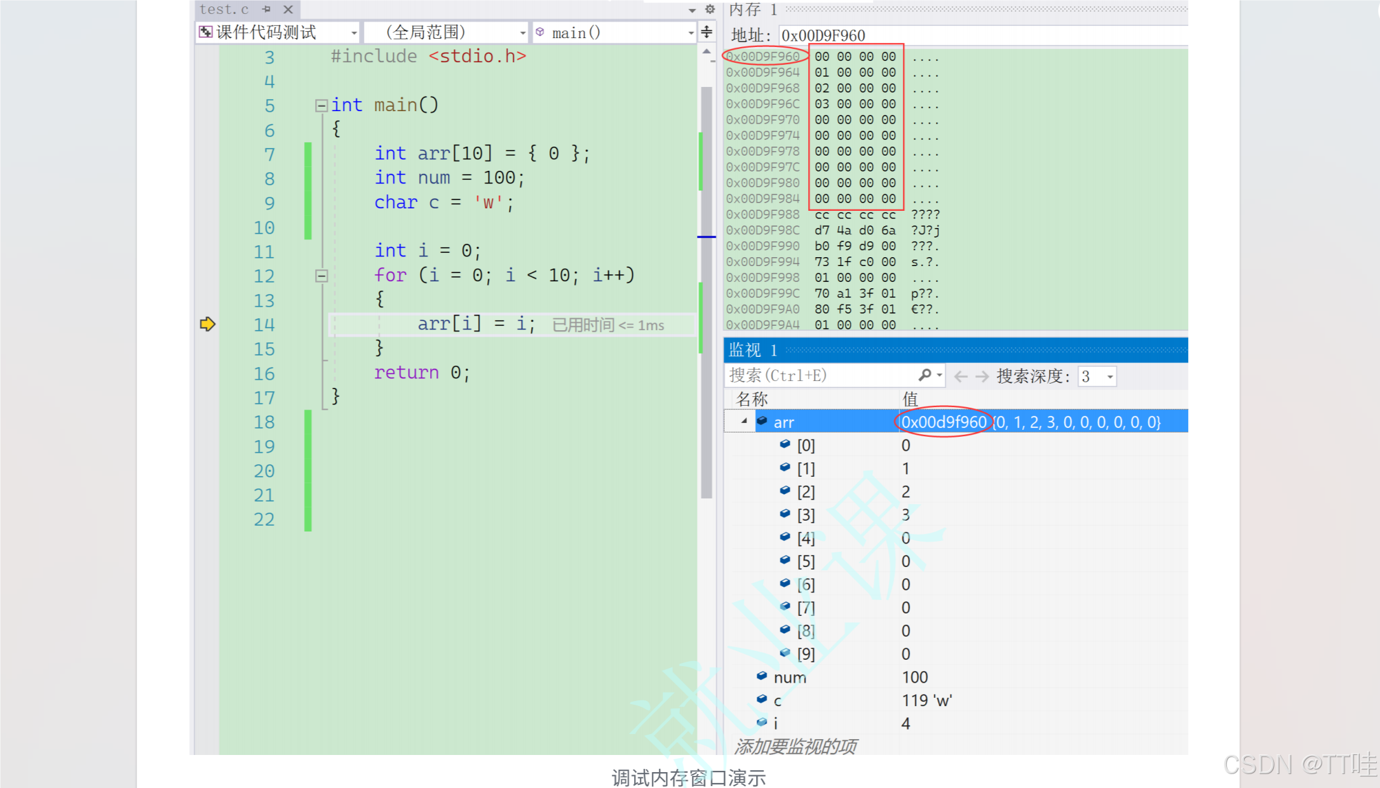Close the test.c editor tab

click(x=288, y=10)
